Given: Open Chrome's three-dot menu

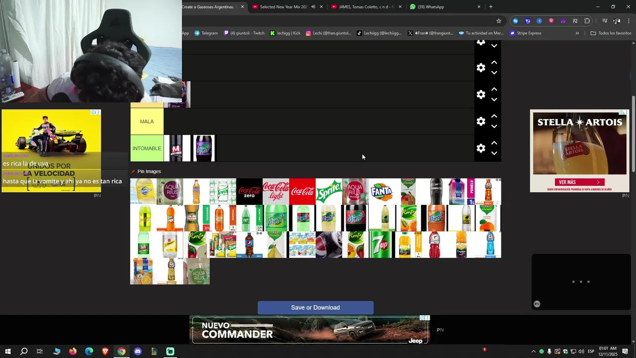Looking at the screenshot, I should pos(629,21).
